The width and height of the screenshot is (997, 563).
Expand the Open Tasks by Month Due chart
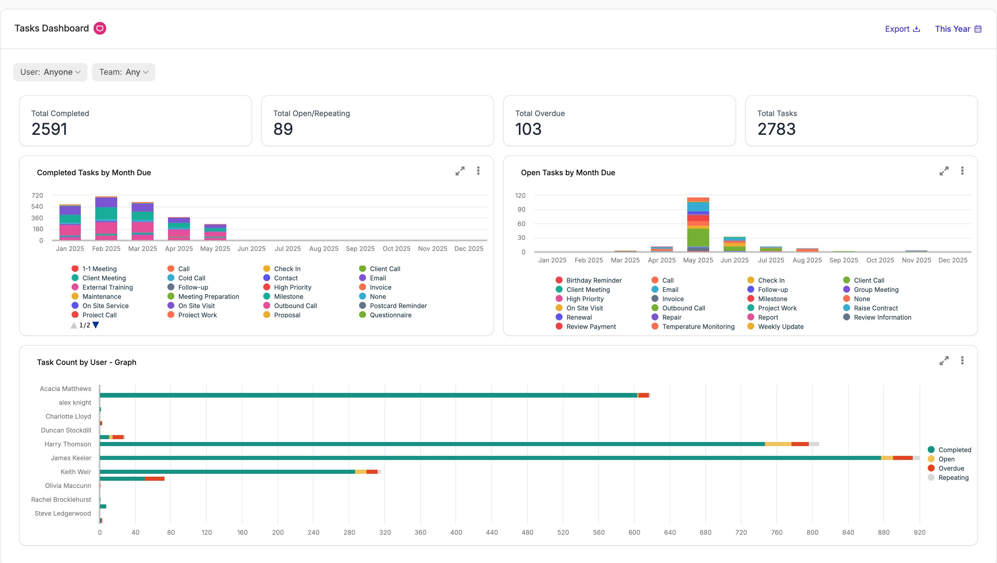(944, 171)
